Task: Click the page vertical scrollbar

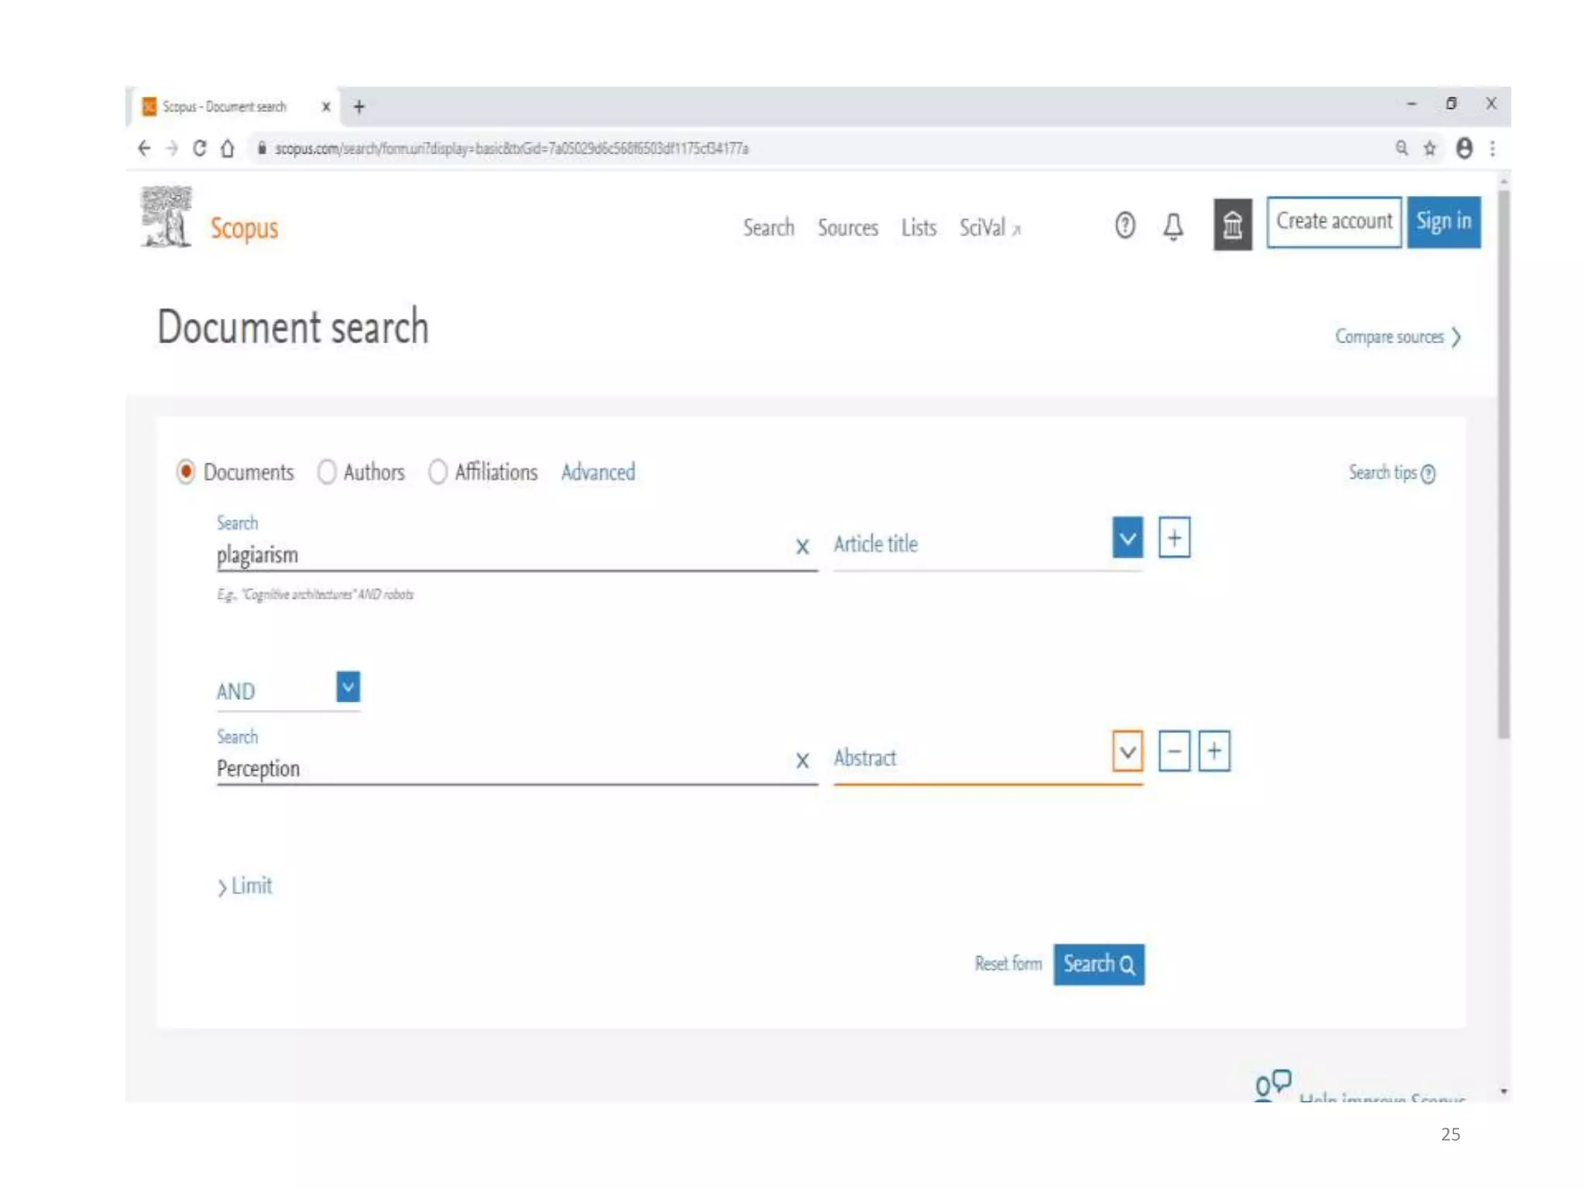Action: coord(1503,464)
